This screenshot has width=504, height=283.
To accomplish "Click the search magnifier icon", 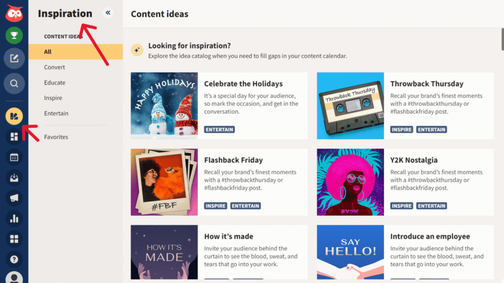I will (x=14, y=84).
